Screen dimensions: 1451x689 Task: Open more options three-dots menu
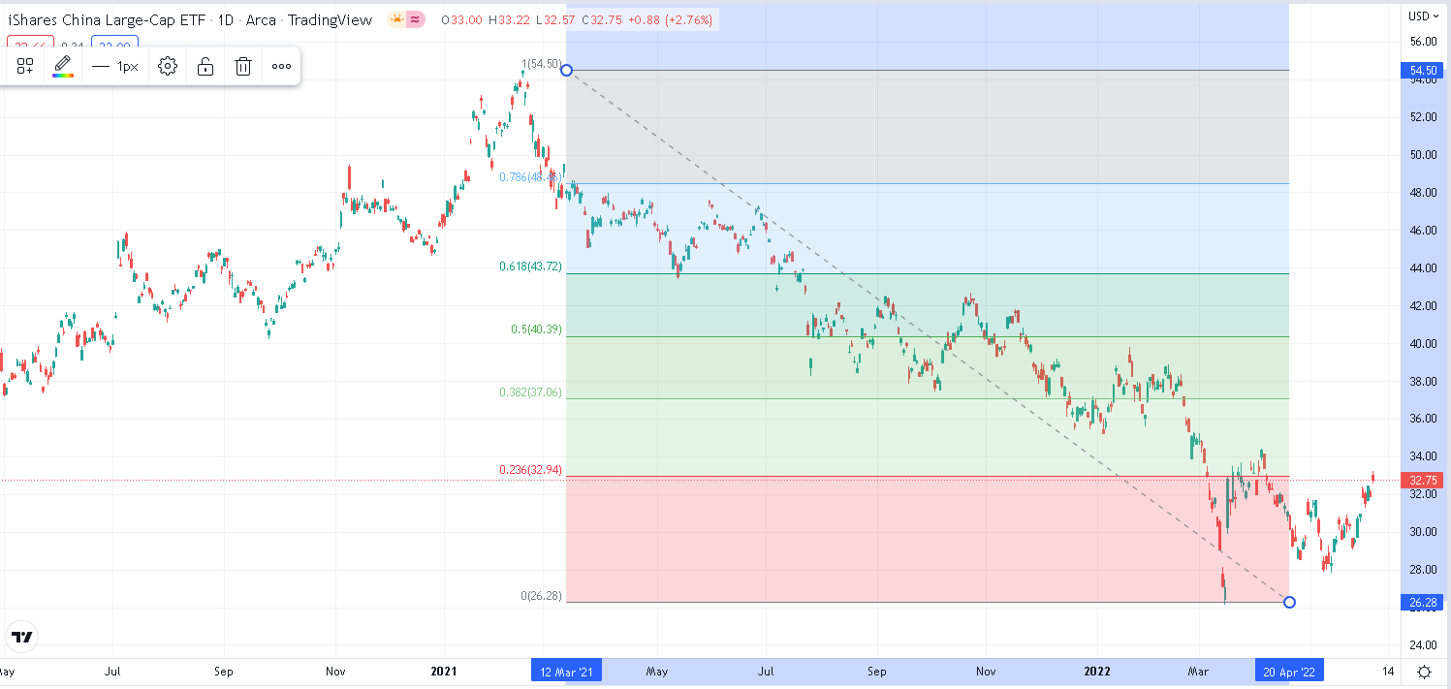pyautogui.click(x=281, y=66)
